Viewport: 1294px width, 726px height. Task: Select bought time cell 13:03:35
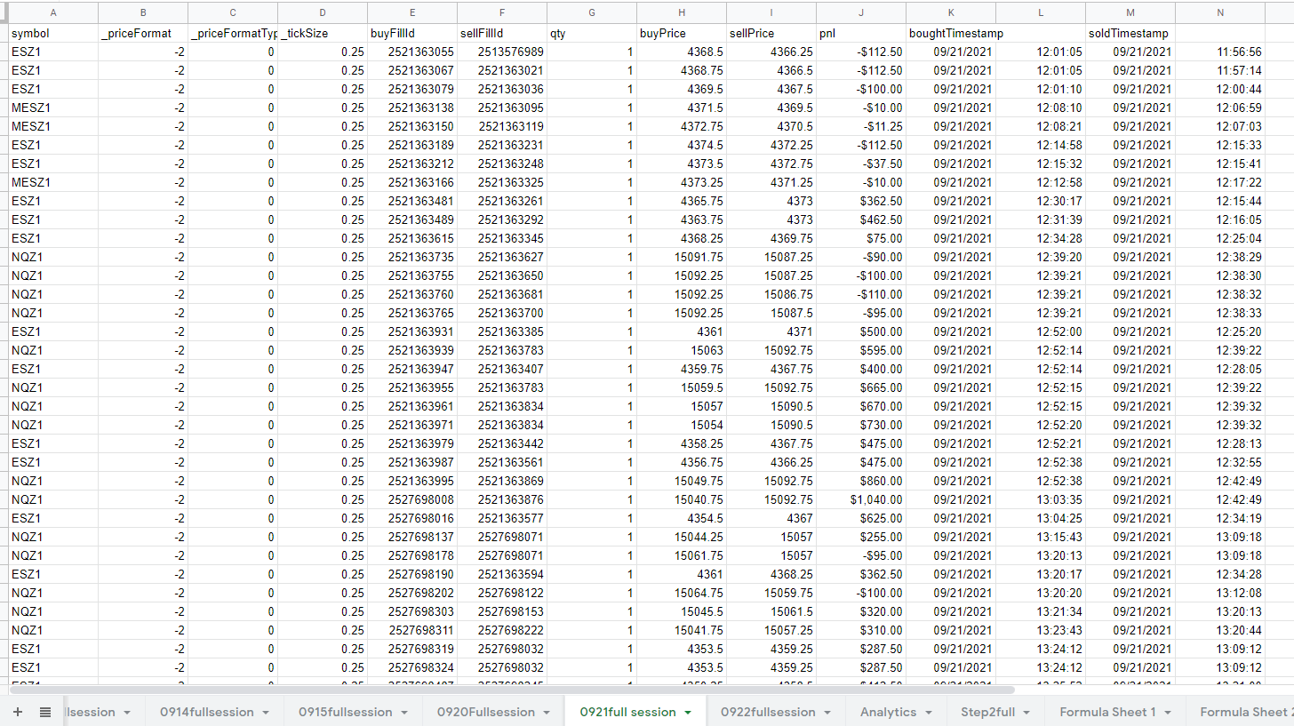[x=1041, y=499]
